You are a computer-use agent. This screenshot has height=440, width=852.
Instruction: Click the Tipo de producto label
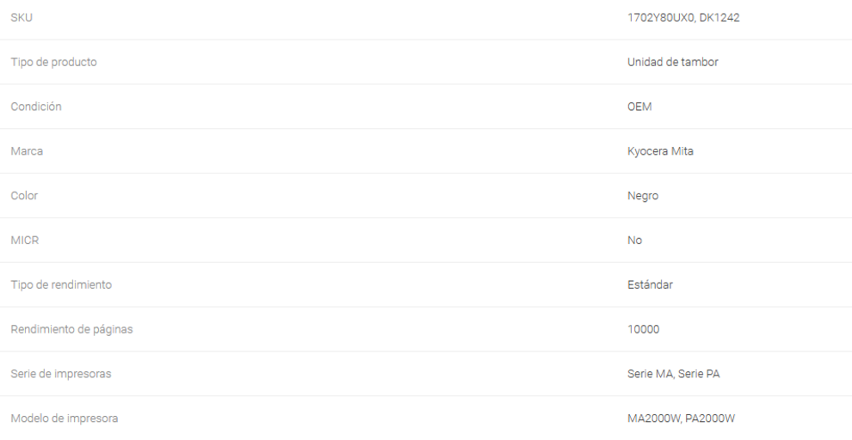[x=53, y=62]
